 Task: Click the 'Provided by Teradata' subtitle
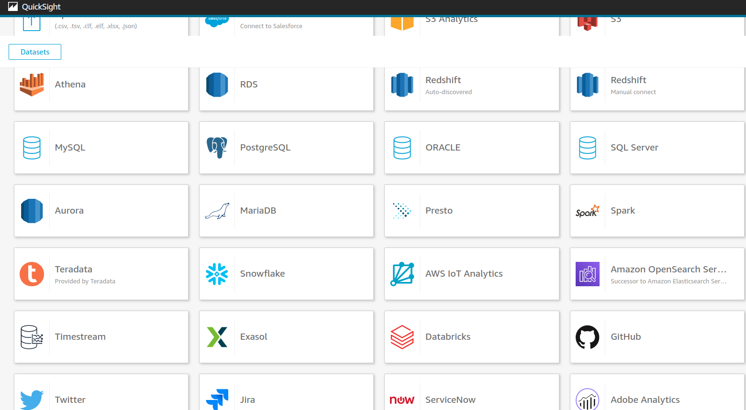coord(85,281)
